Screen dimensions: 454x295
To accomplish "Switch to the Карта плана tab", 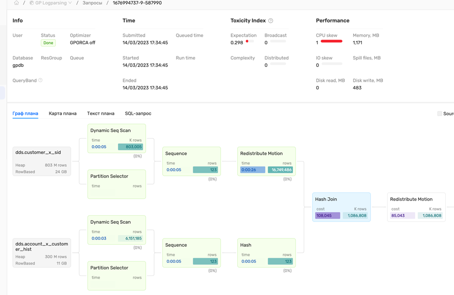I will pos(62,114).
